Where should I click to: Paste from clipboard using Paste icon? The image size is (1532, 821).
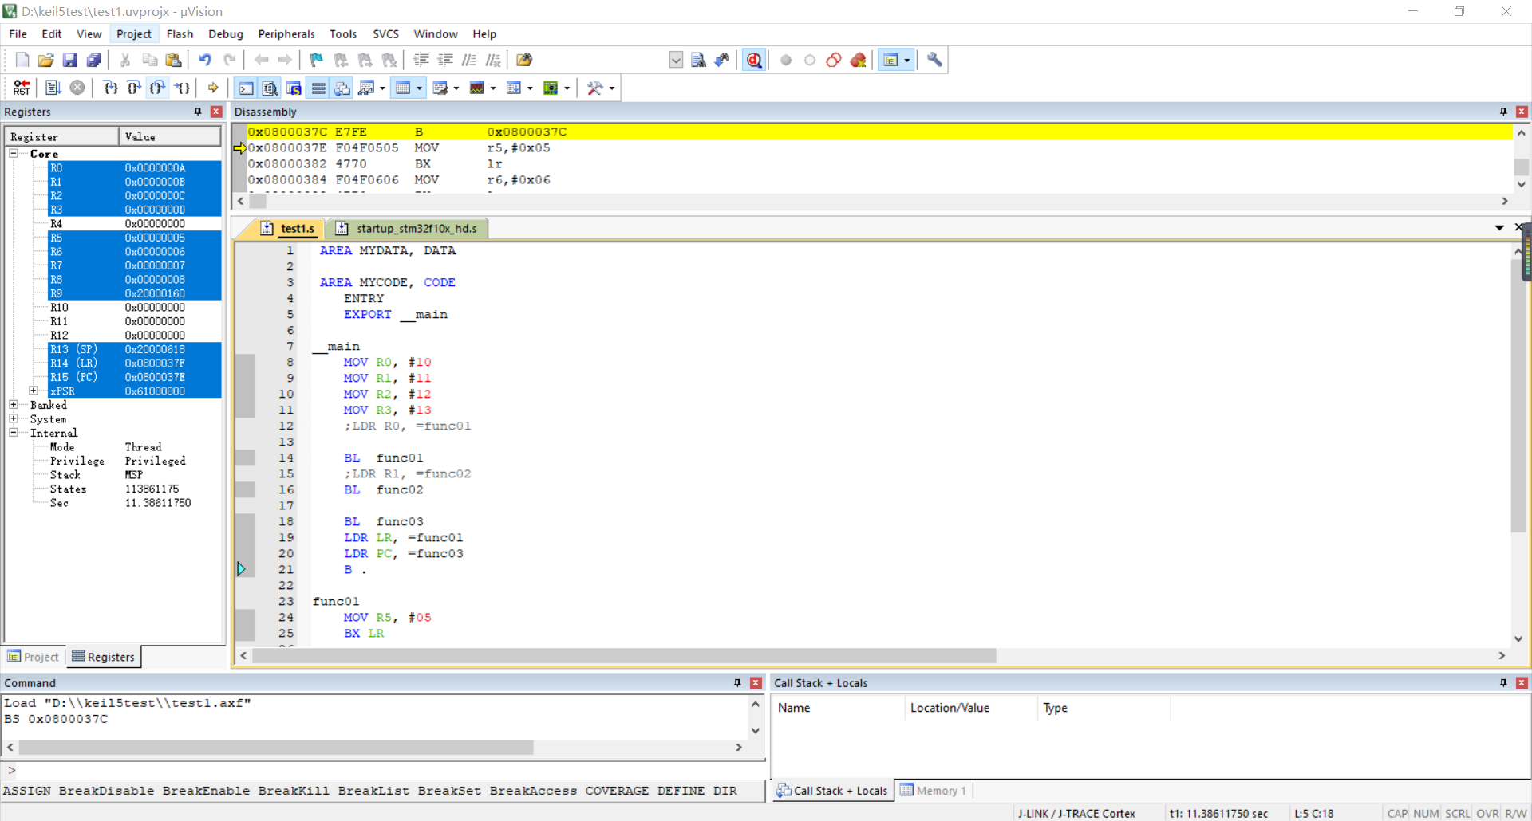[x=173, y=60]
